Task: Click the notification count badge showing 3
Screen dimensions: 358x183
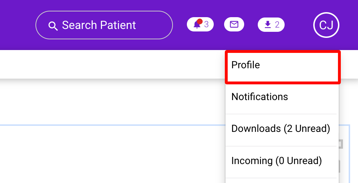Action: click(207, 25)
